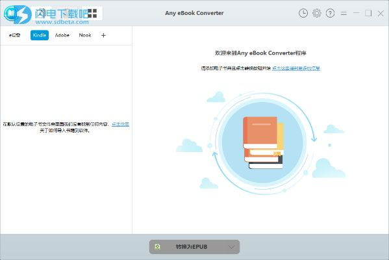The width and height of the screenshot is (389, 260).
Task: Add a new source with the plus icon
Action: pyautogui.click(x=103, y=36)
